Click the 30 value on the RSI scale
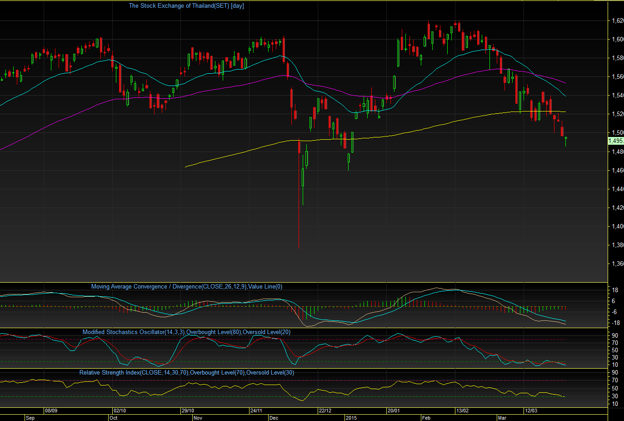The image size is (624, 421). tap(615, 396)
